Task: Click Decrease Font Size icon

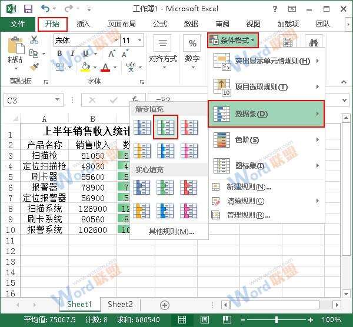Action: click(x=125, y=54)
